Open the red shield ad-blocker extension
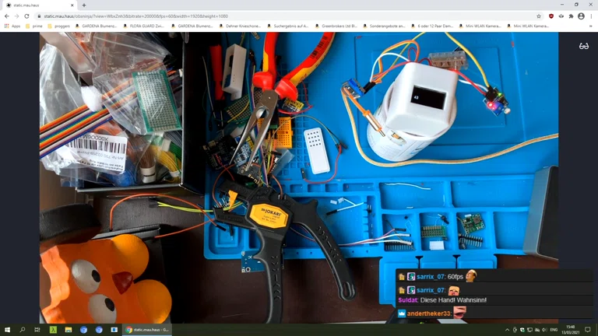The image size is (598, 336). 551,16
